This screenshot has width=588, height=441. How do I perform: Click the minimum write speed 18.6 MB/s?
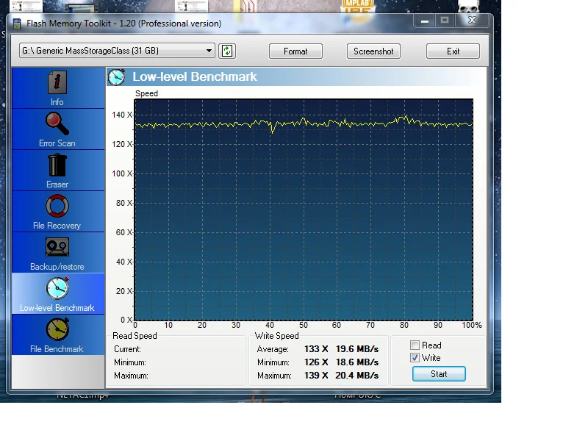(x=357, y=362)
